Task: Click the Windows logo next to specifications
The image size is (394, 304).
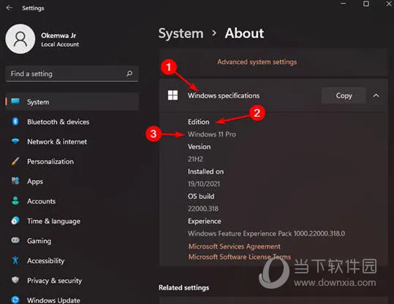Action: [x=173, y=96]
